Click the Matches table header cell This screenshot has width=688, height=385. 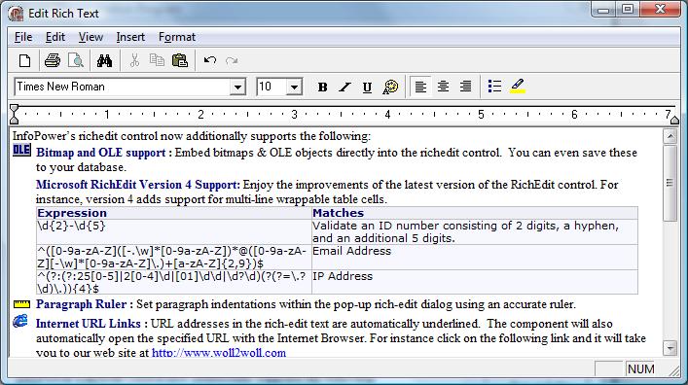point(475,213)
